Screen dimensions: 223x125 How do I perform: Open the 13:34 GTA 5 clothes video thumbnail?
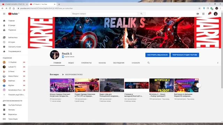pyautogui.click(x=87, y=85)
